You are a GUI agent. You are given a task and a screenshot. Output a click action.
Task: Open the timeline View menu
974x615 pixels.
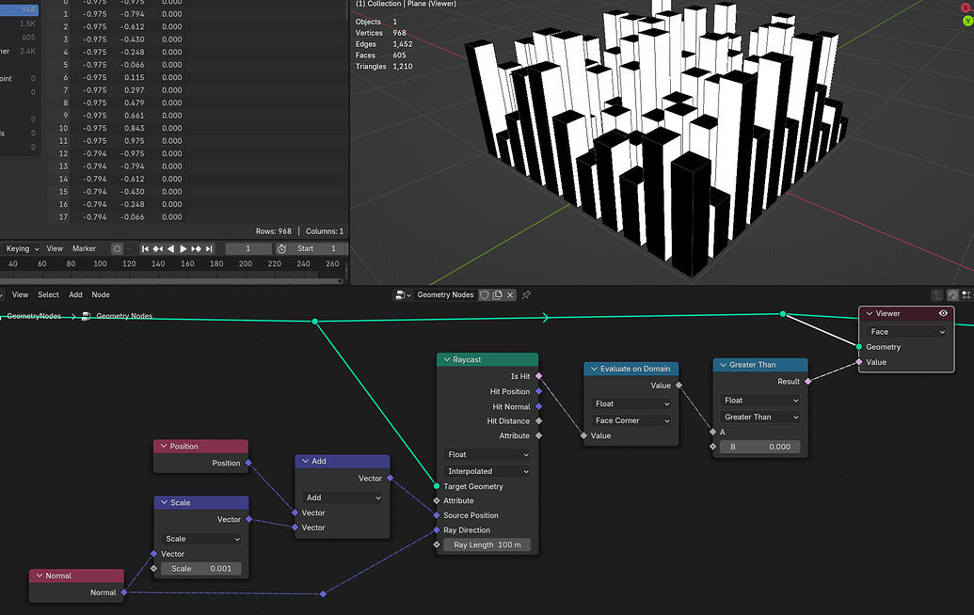(55, 249)
